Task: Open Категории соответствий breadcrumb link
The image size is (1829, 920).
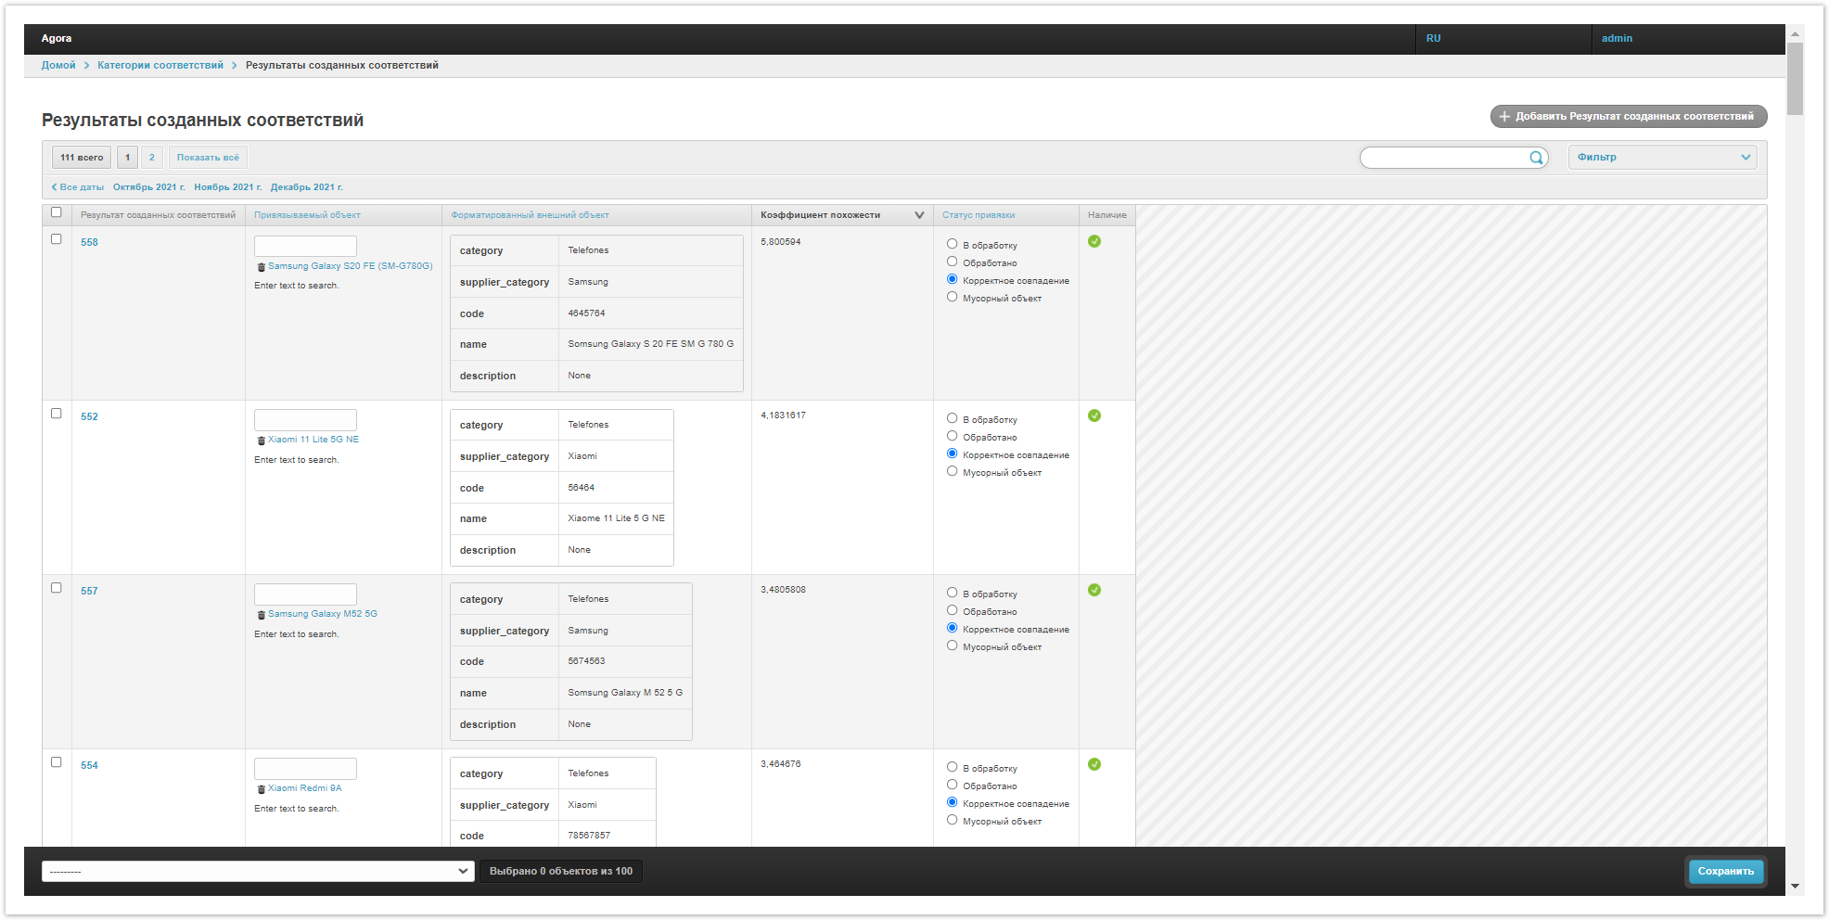Action: tap(160, 66)
